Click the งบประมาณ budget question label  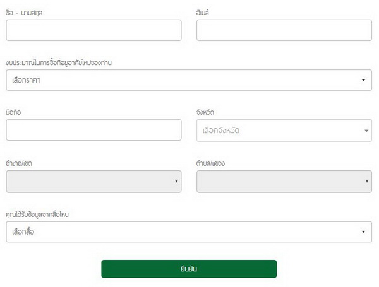point(63,62)
